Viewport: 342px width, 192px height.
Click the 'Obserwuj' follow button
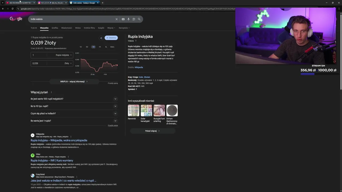[111, 38]
